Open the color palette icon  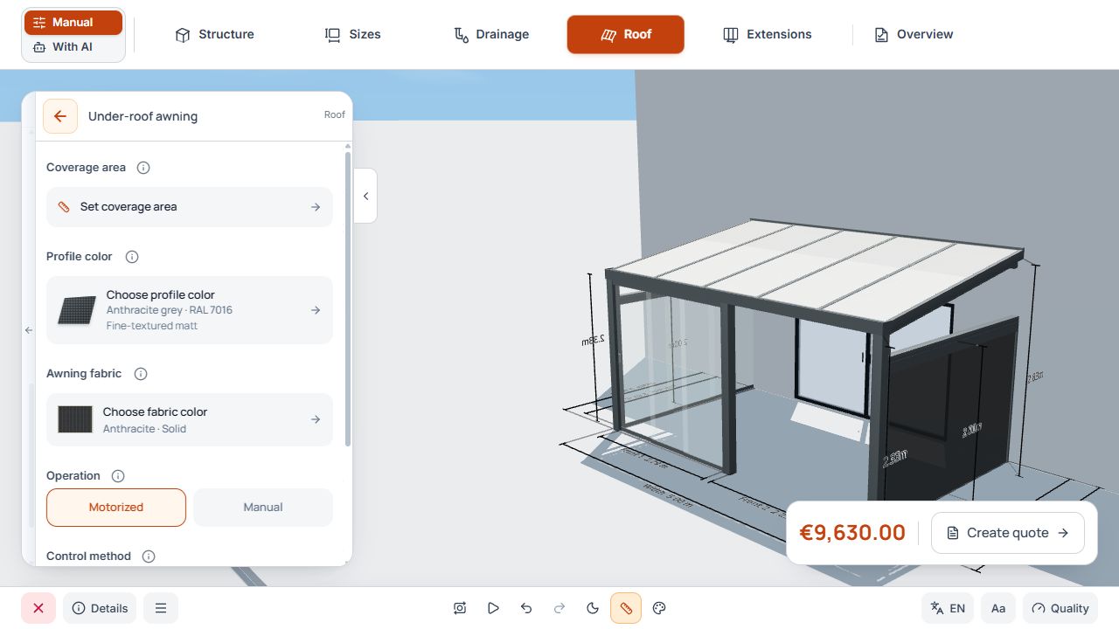(x=660, y=608)
